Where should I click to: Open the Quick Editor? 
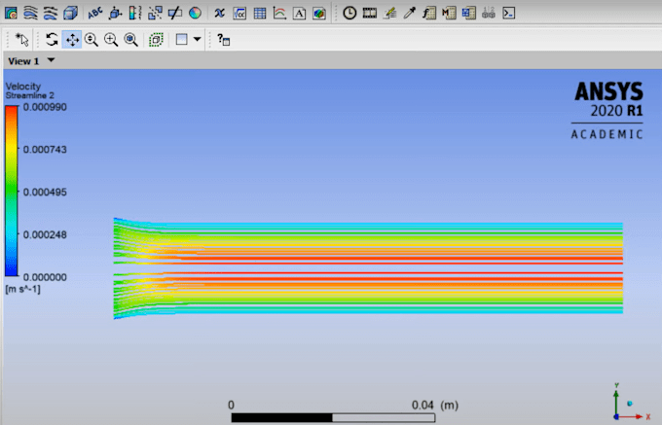click(x=389, y=13)
